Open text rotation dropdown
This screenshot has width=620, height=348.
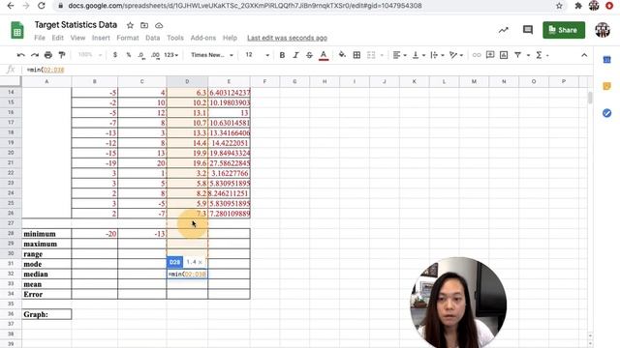[455, 55]
